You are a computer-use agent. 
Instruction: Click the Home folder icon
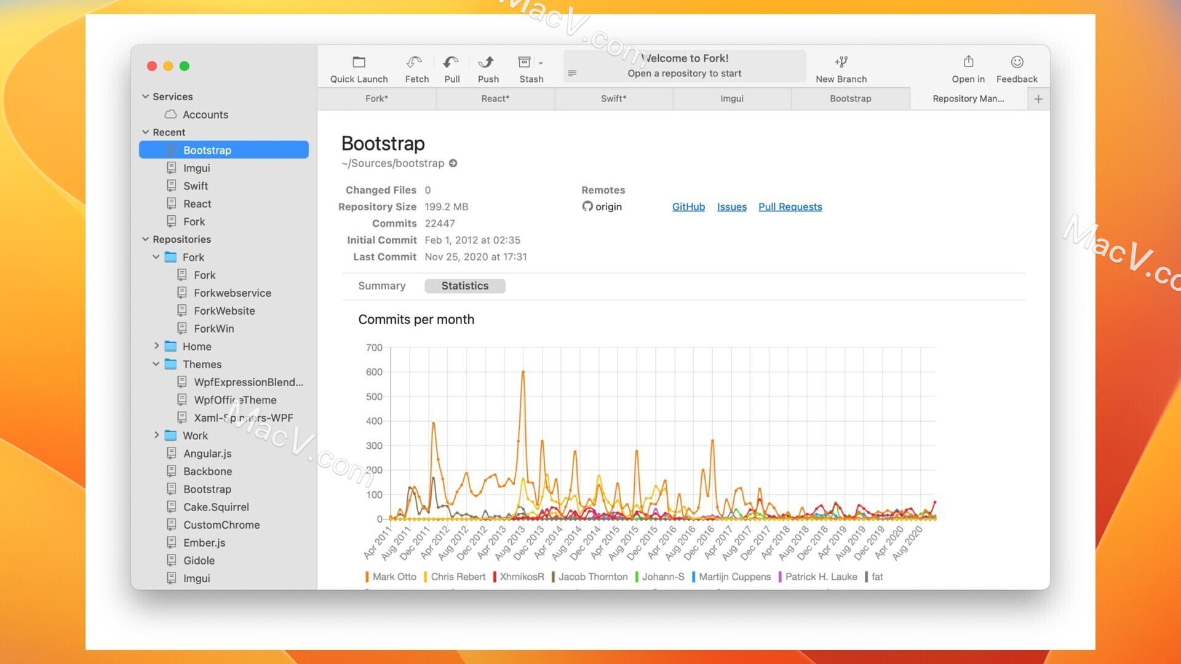(171, 346)
